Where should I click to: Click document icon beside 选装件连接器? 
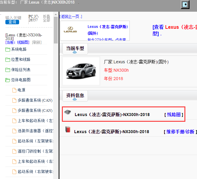[x=14, y=131]
